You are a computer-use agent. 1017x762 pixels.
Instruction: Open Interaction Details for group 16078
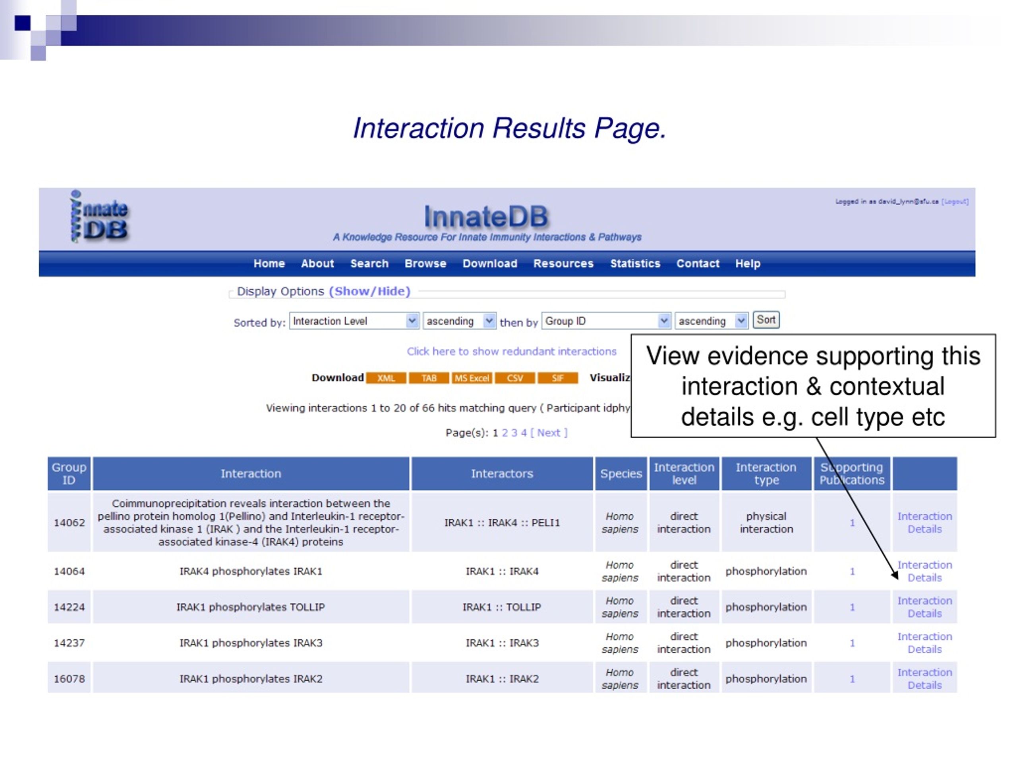click(924, 679)
